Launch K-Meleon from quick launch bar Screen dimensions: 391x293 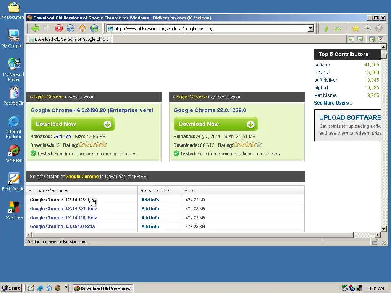(x=58, y=288)
